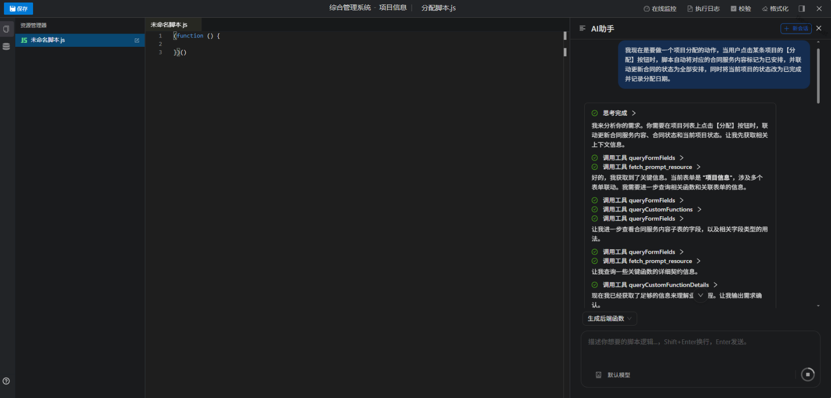This screenshot has width=831, height=398.
Task: Open database icon in left sidebar
Action: 6,46
